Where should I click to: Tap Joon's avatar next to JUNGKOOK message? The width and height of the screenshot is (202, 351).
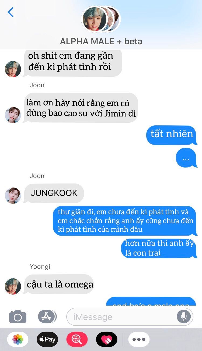pos(13,195)
